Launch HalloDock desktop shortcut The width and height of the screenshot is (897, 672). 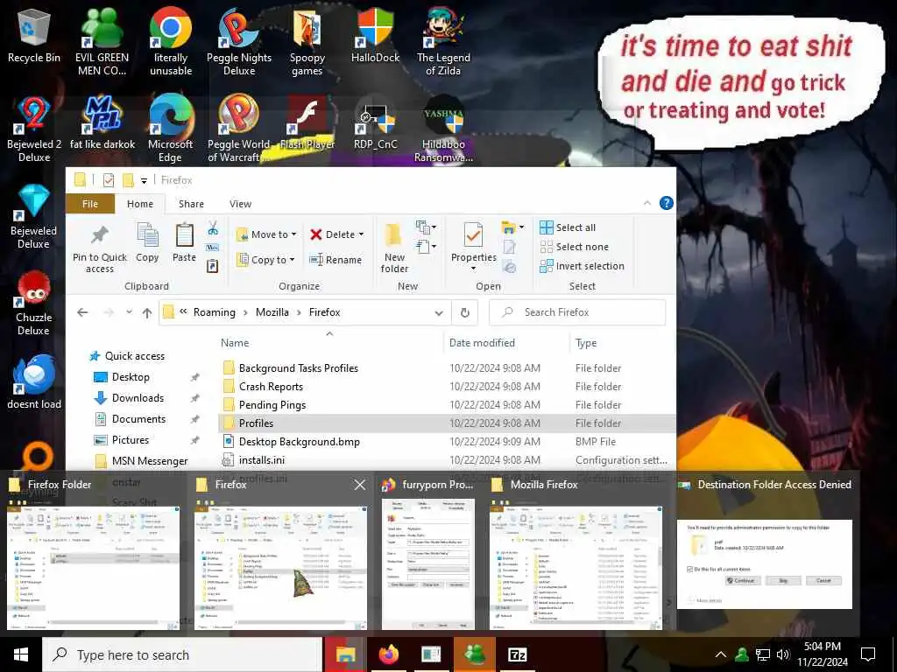375,36
